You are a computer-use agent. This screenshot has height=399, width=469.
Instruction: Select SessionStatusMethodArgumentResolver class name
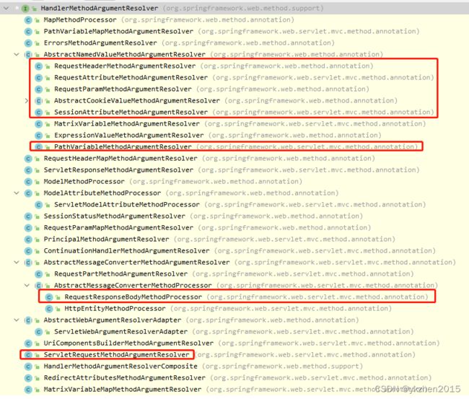click(x=115, y=216)
